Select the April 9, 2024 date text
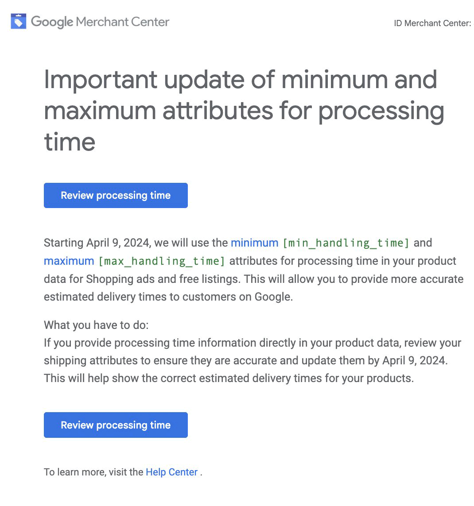This screenshot has width=474, height=506. click(116, 243)
